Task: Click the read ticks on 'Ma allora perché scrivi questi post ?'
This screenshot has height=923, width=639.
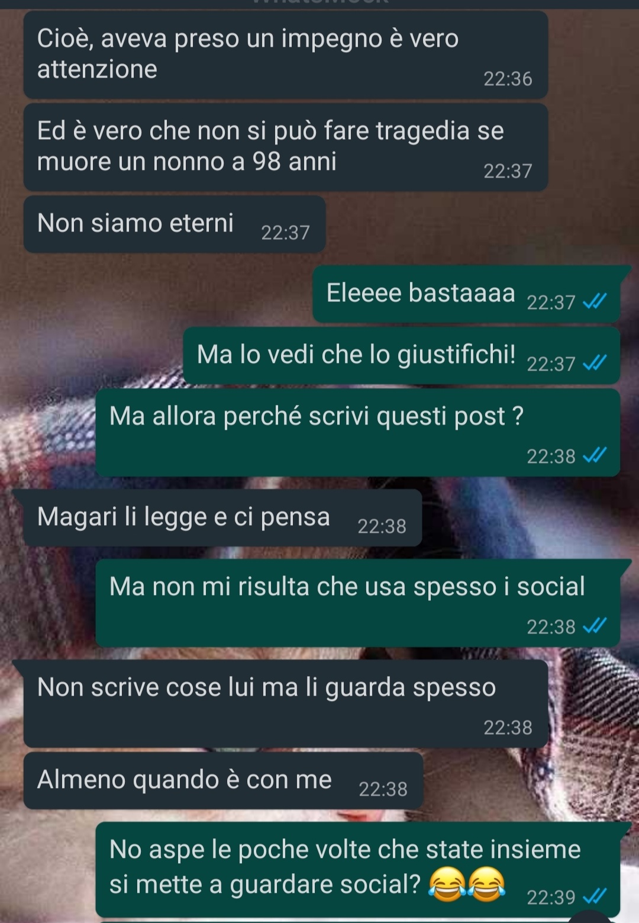Action: coord(595,455)
